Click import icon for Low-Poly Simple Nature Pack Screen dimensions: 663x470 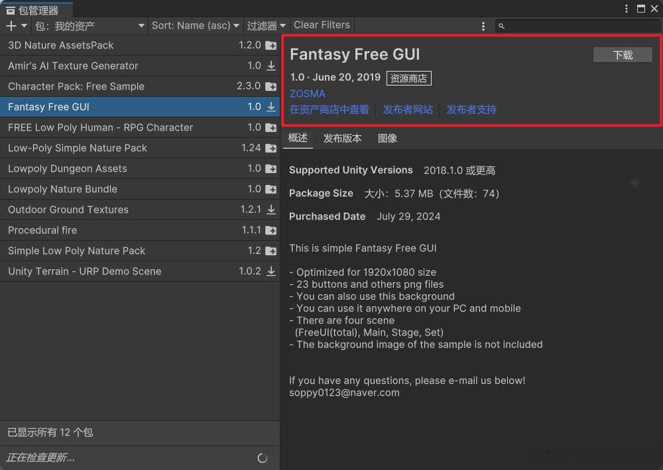271,148
